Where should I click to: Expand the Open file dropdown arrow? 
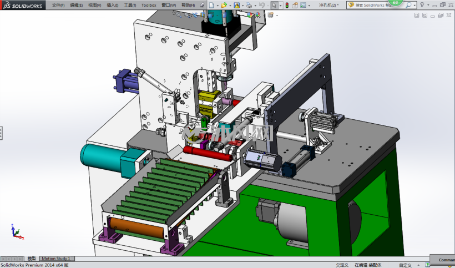230,5
